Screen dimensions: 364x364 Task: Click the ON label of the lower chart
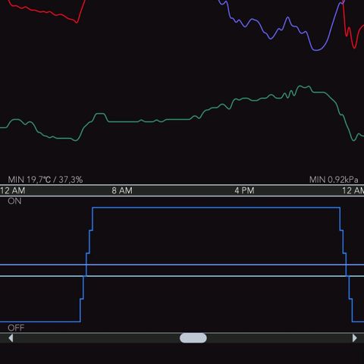point(14,201)
